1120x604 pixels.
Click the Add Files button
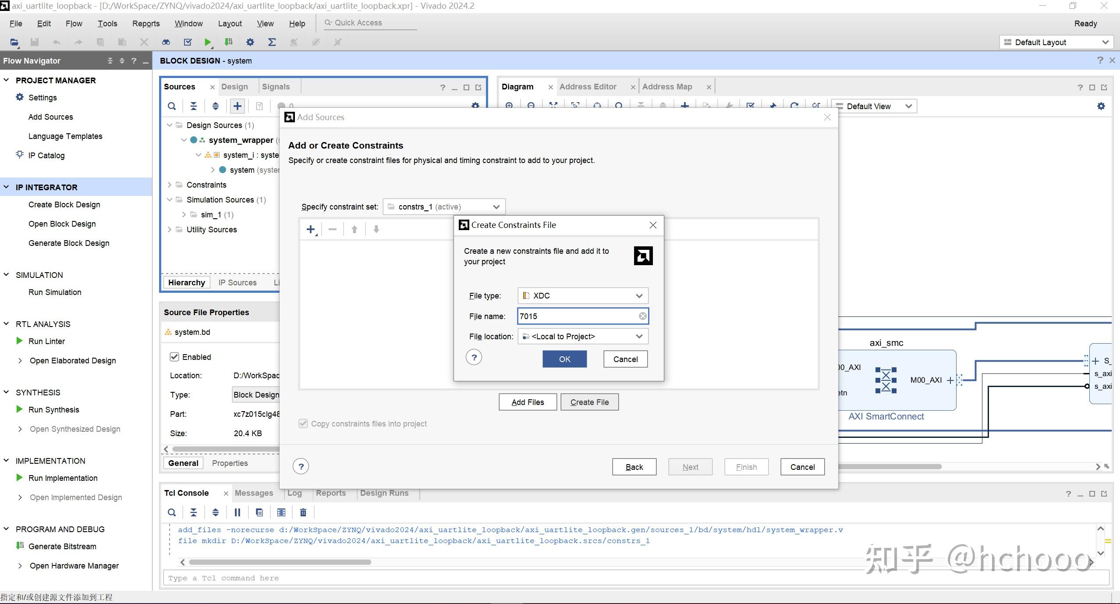pyautogui.click(x=528, y=402)
